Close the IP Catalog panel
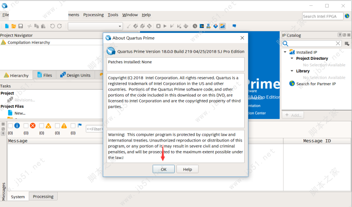 [x=348, y=35]
